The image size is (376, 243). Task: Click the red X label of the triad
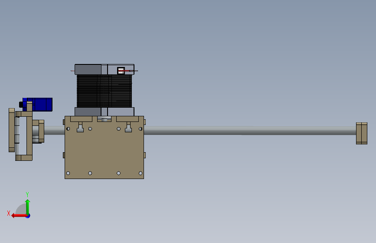tap(9, 213)
